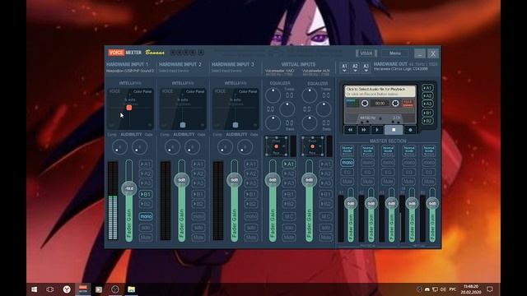Stop the cassette recorder
The width and height of the screenshot is (527, 296).
pos(394,130)
